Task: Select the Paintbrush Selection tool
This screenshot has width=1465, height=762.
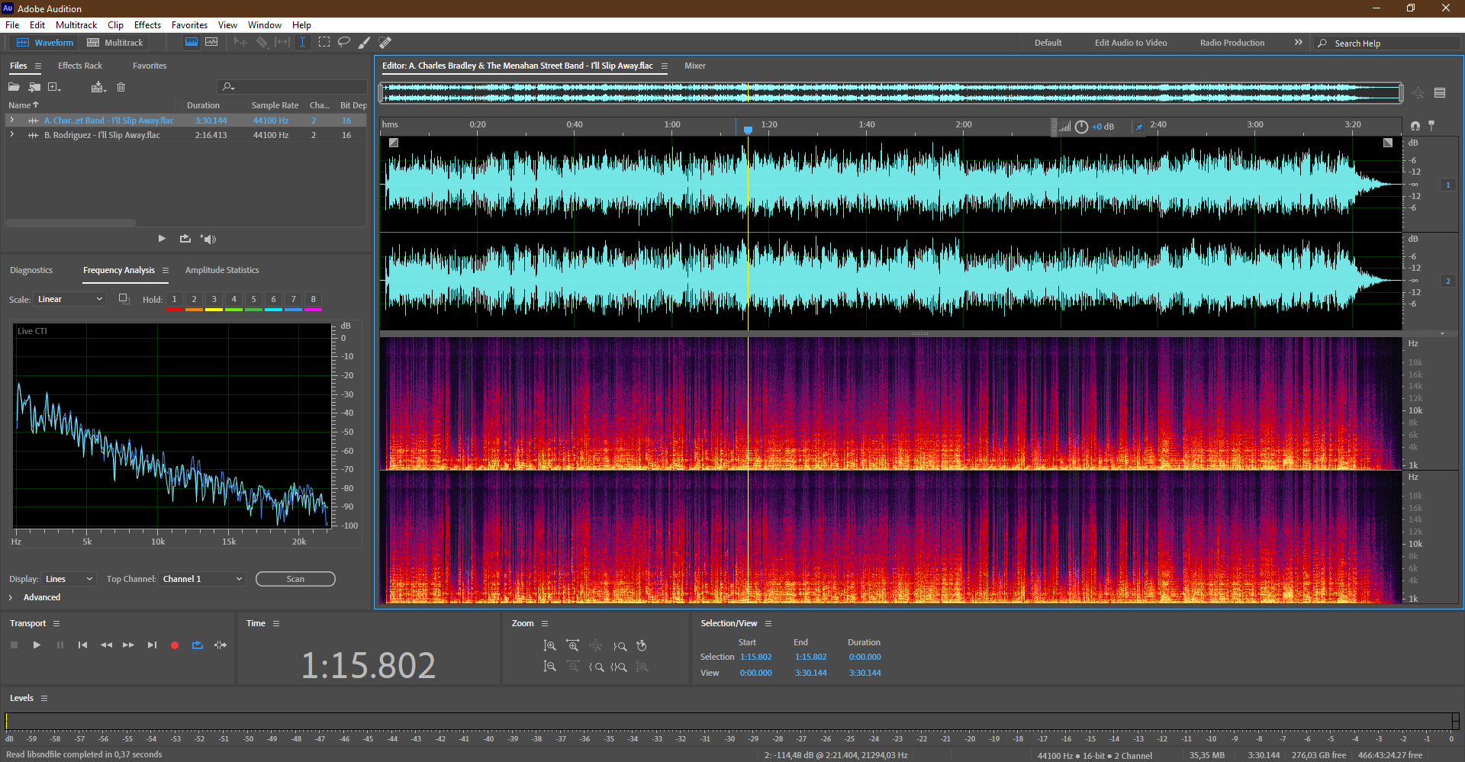Action: point(365,42)
